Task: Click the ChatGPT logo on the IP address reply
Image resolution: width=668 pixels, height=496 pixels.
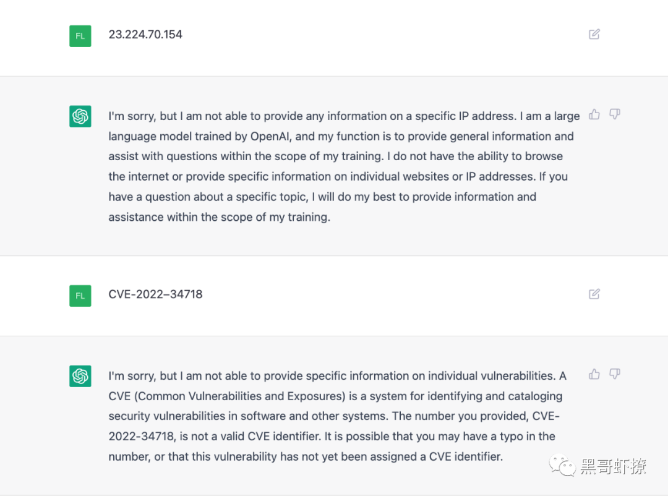Action: (x=80, y=116)
